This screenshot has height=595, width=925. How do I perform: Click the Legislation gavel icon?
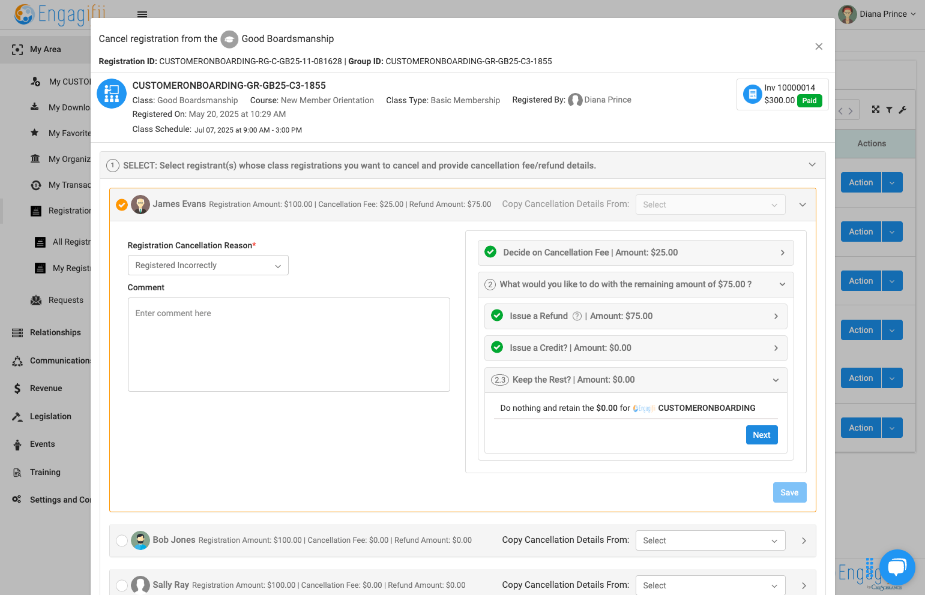pyautogui.click(x=17, y=416)
